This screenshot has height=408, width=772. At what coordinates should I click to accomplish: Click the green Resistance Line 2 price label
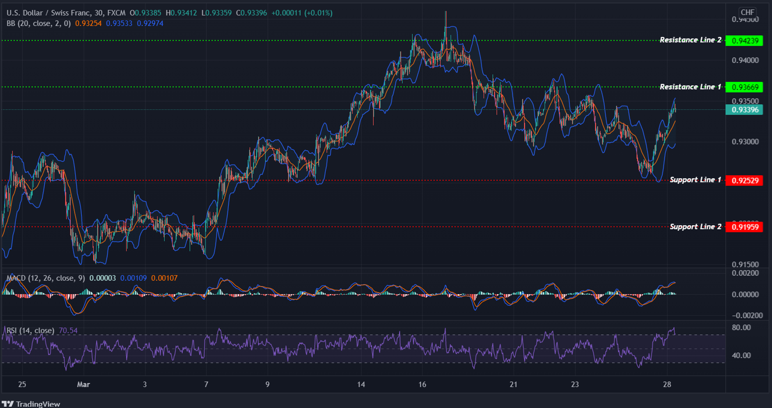point(745,40)
